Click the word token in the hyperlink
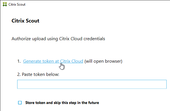 click(x=48, y=61)
